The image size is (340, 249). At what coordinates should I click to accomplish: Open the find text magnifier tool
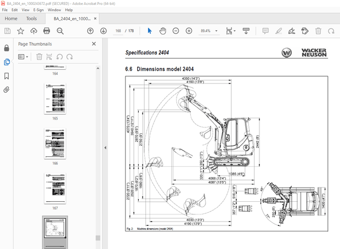pos(60,31)
